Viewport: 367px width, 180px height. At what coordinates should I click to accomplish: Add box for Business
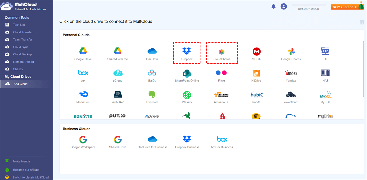tap(222, 142)
